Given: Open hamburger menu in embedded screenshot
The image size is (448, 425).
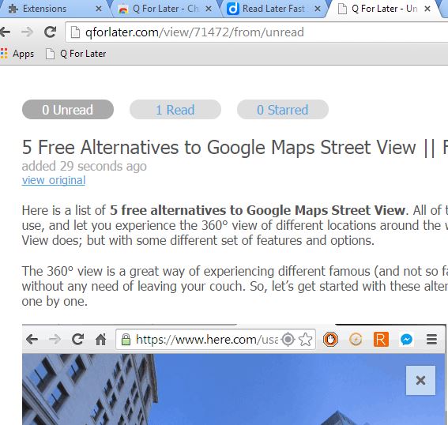Looking at the screenshot, I should coord(431,340).
